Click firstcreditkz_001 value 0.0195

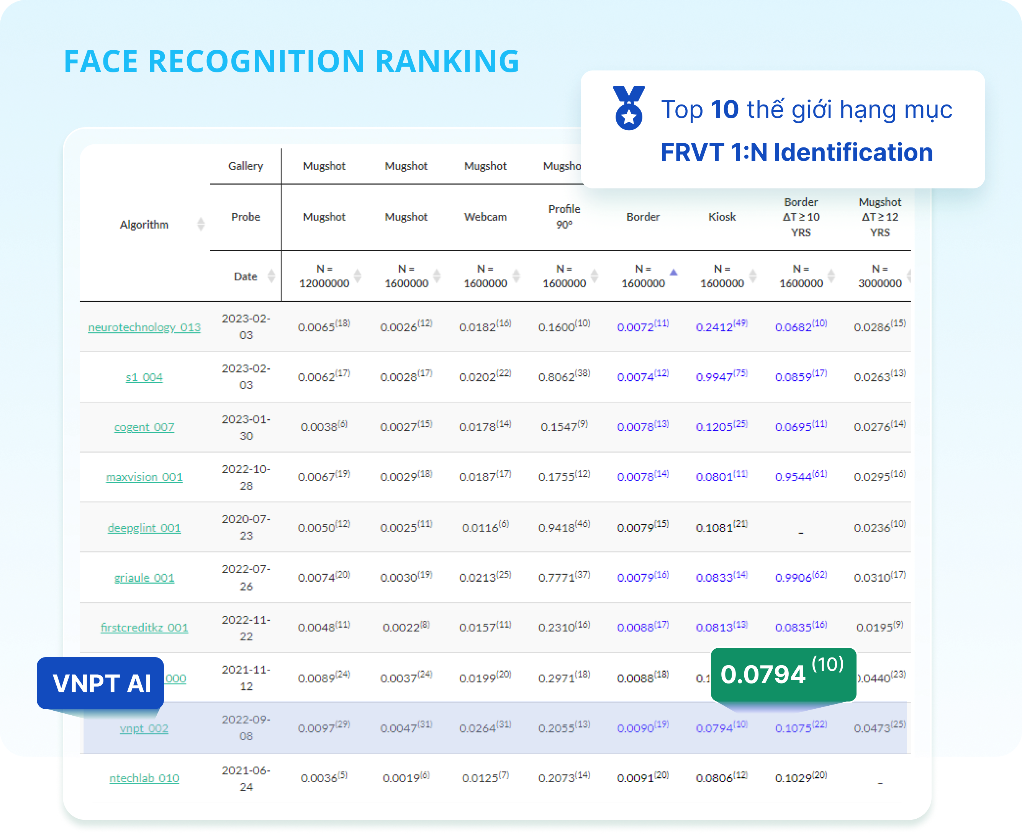pyautogui.click(x=880, y=626)
